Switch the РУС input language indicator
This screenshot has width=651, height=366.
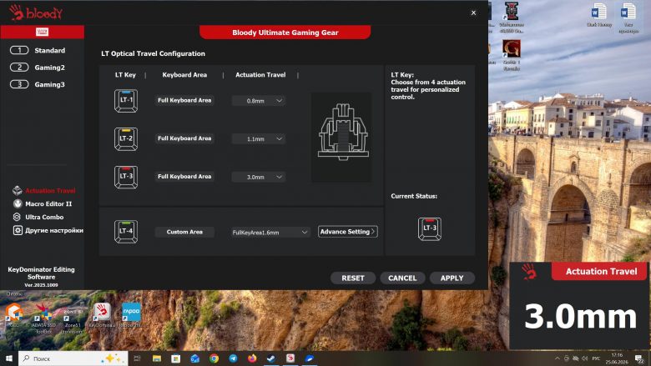coord(596,358)
